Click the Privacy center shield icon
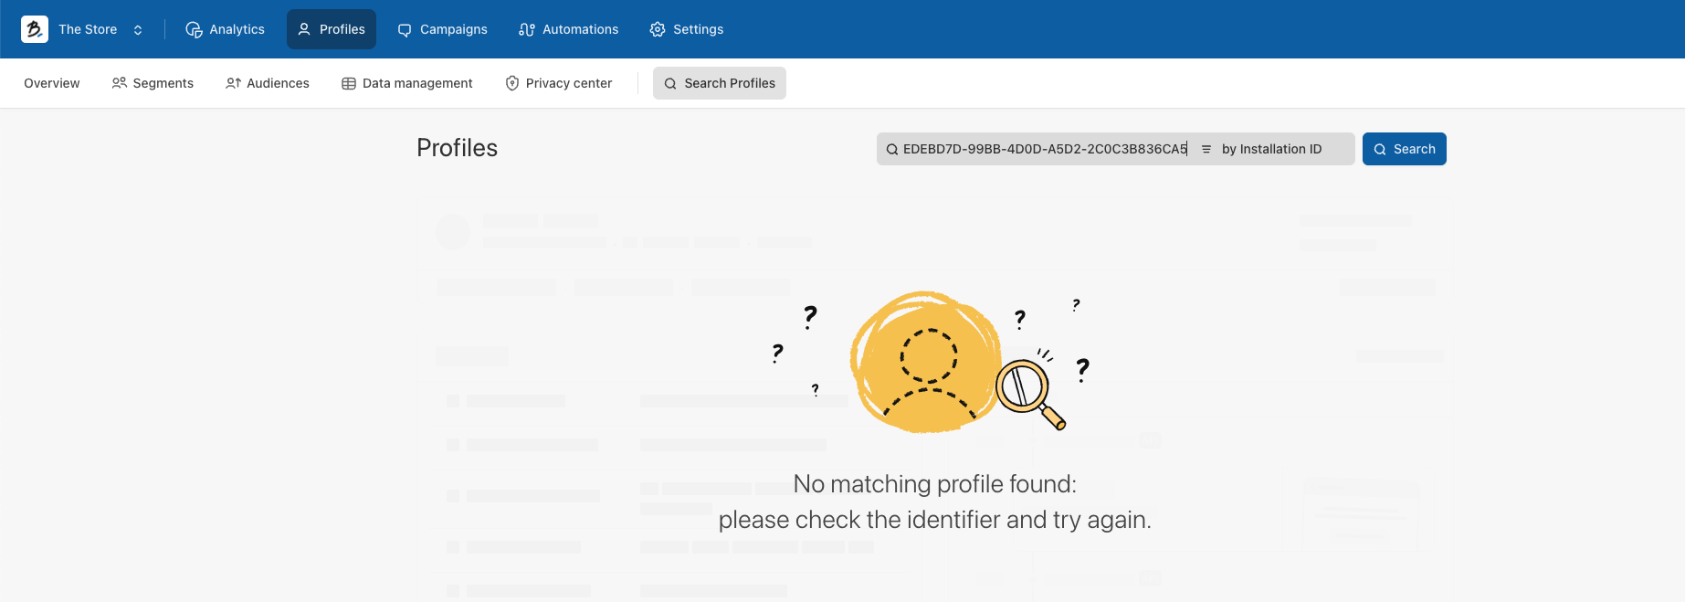This screenshot has width=1685, height=602. [x=512, y=83]
